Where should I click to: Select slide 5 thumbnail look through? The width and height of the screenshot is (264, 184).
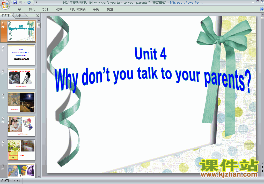[21, 126]
